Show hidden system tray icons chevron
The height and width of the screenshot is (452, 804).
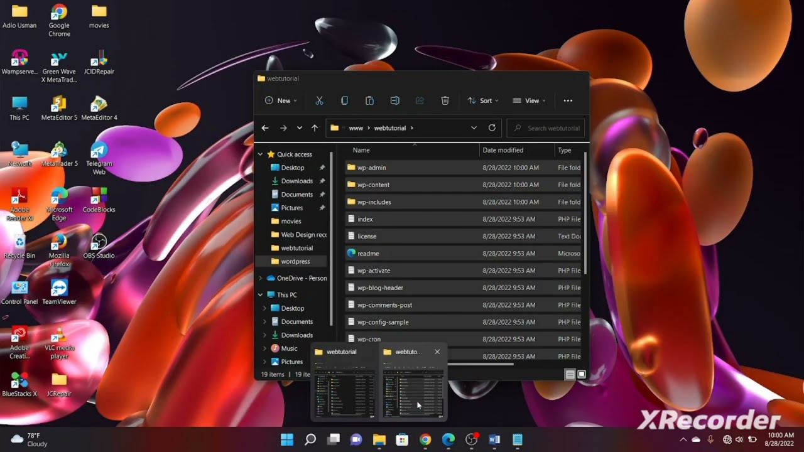683,439
